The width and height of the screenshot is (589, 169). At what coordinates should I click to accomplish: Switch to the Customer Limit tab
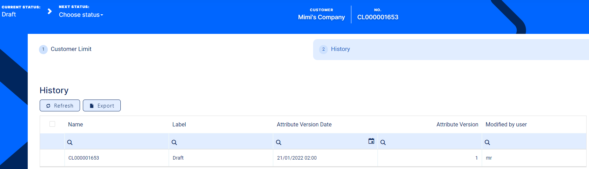(x=71, y=49)
